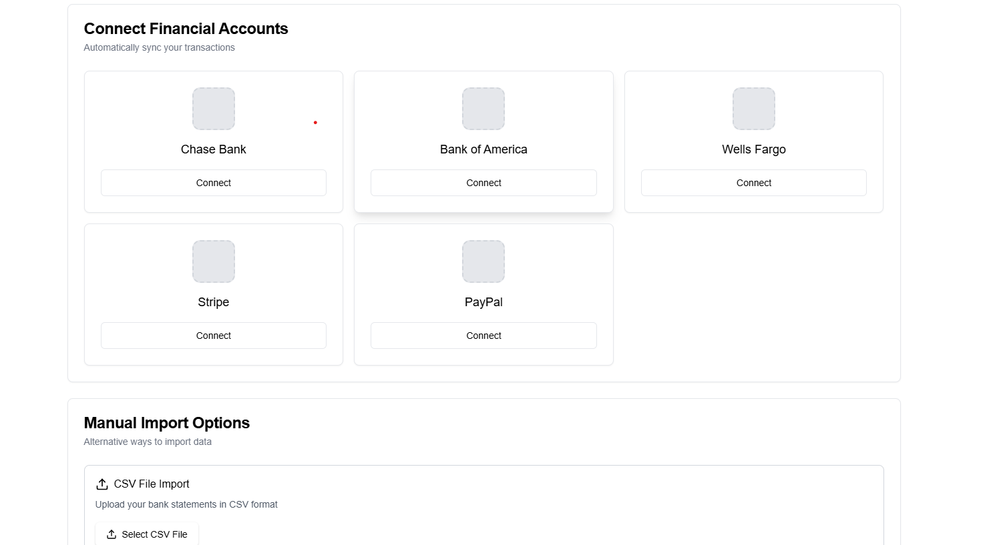This screenshot has height=545, width=993.
Task: Click the upload icon beside CSV File Import
Action: [x=102, y=484]
